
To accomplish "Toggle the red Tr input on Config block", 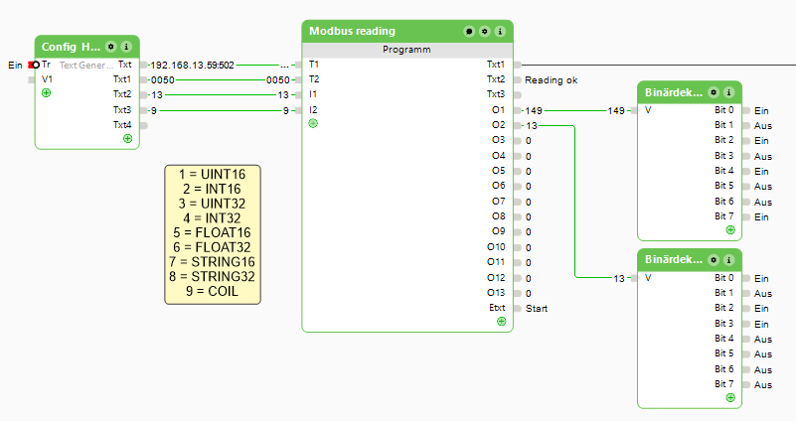I will click(x=35, y=65).
